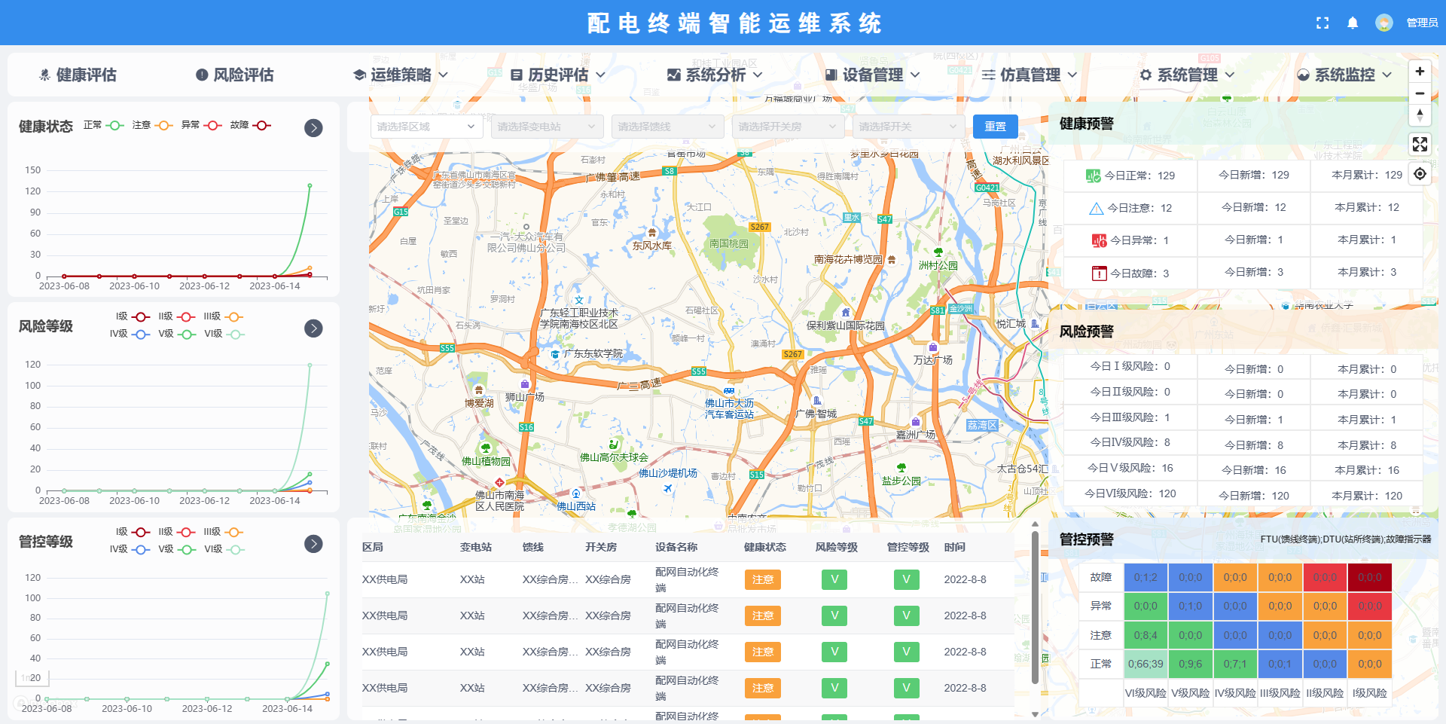1446x724 pixels.
Task: Toggle IV级 series in 风险等级 legend
Action: click(x=130, y=334)
